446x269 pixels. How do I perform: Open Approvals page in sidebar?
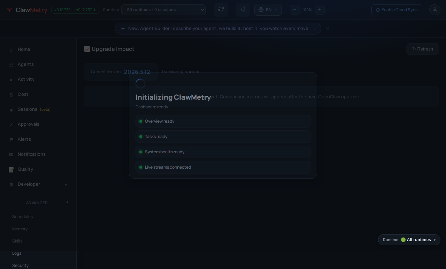pos(38,124)
